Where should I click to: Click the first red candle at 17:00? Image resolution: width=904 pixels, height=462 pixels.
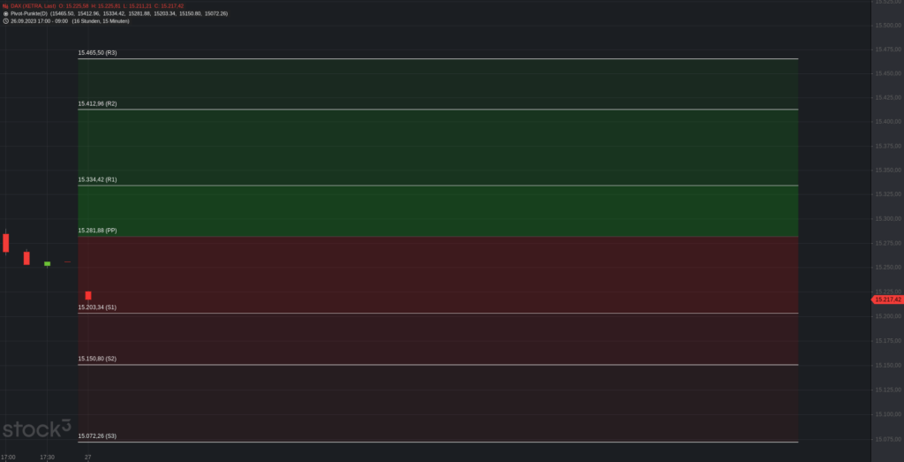pos(6,242)
